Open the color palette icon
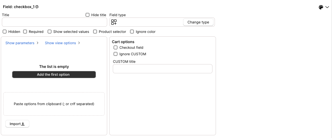This screenshot has height=138, width=332. pos(321,7)
